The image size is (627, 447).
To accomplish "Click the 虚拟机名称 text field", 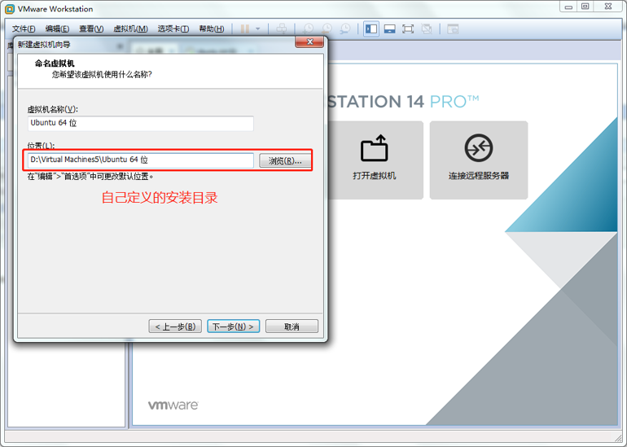I will (x=140, y=123).
